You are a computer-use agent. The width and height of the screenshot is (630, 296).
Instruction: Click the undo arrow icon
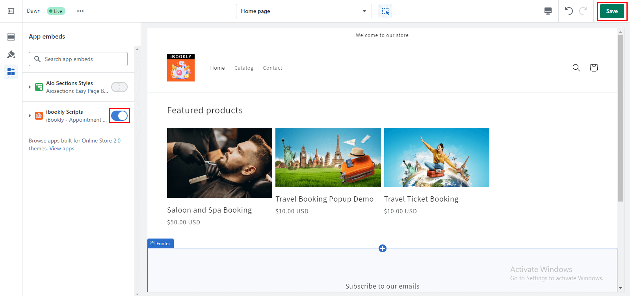pos(569,11)
